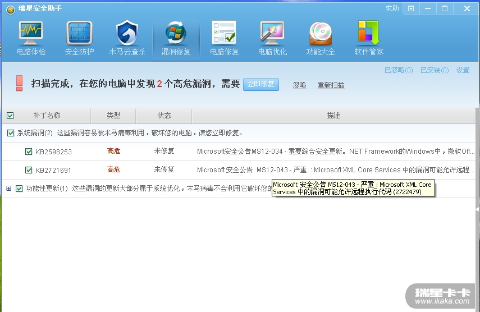Toggle the select-all checkbox beside 补丁名称
The height and width of the screenshot is (312, 480).
10,116
